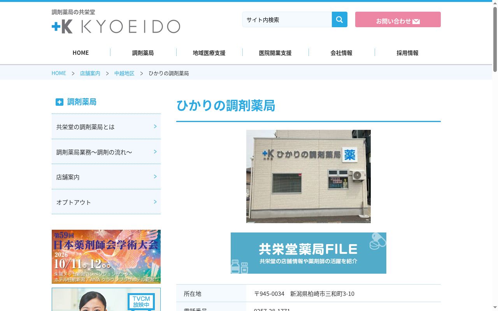The width and height of the screenshot is (498, 311).
Task: Click chevron on 共栄堂の調剤薬局とは row
Action: 155,126
